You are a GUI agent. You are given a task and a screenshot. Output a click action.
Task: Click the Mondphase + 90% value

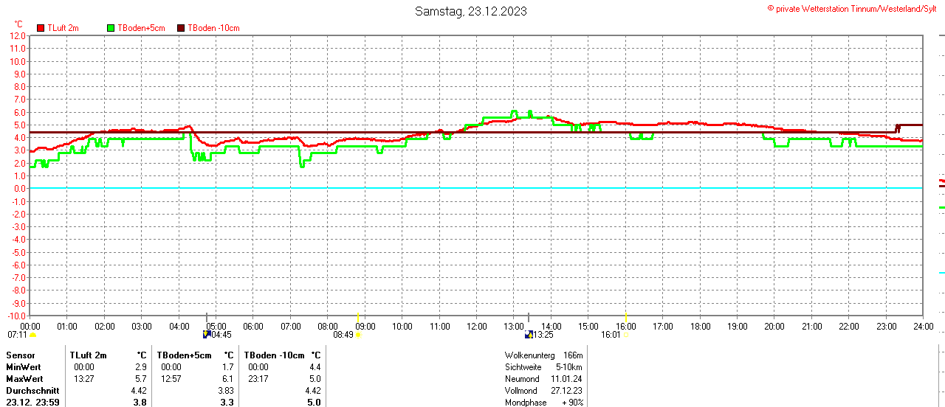point(572,403)
